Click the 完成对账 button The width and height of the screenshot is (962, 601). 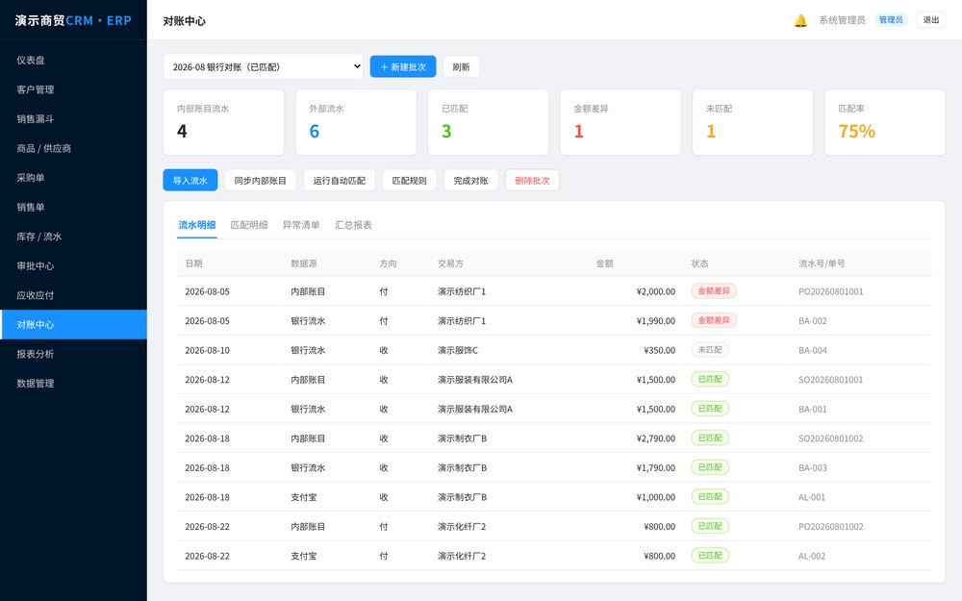471,181
